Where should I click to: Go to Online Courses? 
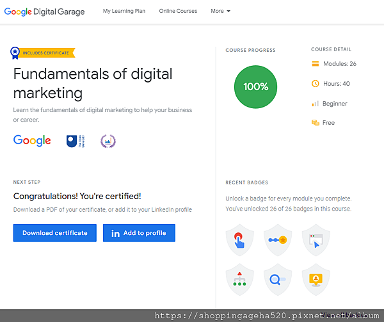pos(178,11)
